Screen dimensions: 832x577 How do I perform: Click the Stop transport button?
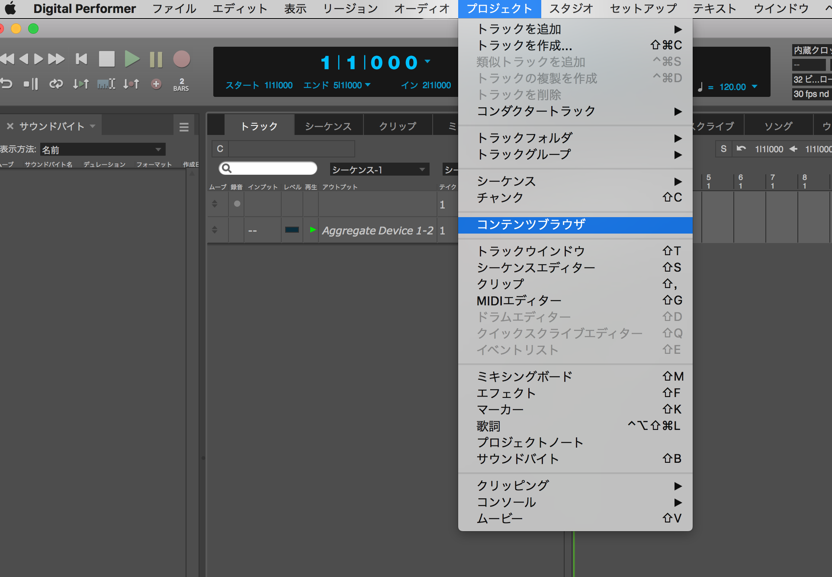coord(106,59)
